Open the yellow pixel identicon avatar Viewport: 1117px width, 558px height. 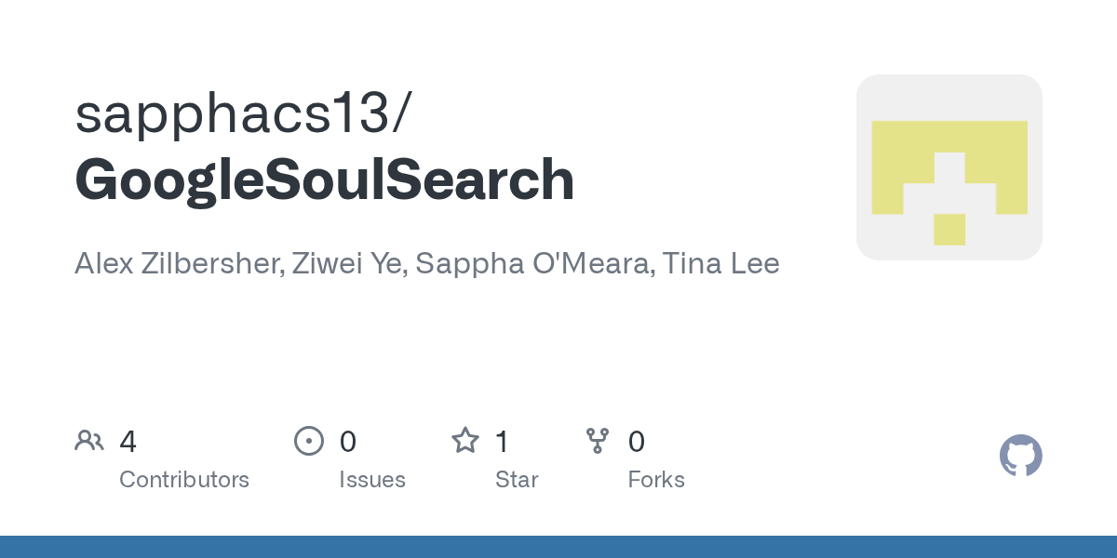click(x=949, y=167)
